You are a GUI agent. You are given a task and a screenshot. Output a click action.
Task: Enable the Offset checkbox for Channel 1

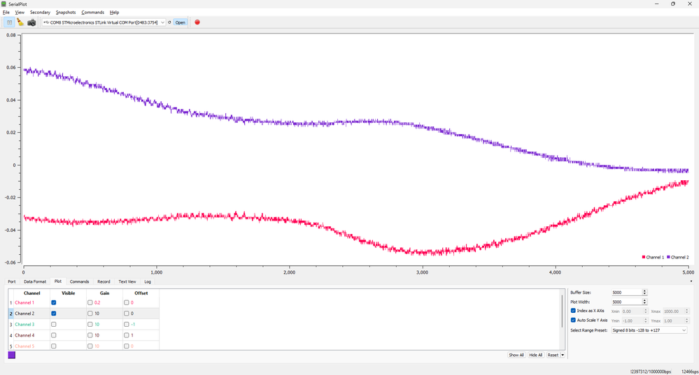pos(126,302)
